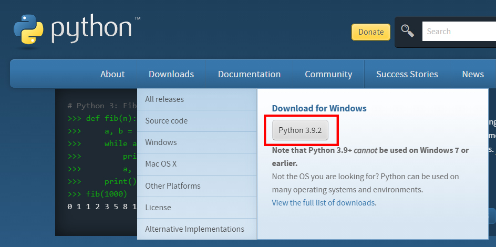Click the '>>> def fib(n):' code line
Image resolution: width=496 pixels, height=247 pixels.
(x=102, y=119)
